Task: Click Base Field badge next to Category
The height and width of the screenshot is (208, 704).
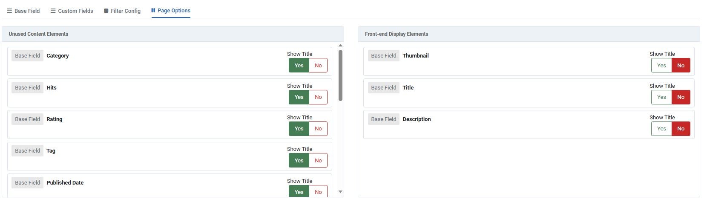Action: pos(27,56)
